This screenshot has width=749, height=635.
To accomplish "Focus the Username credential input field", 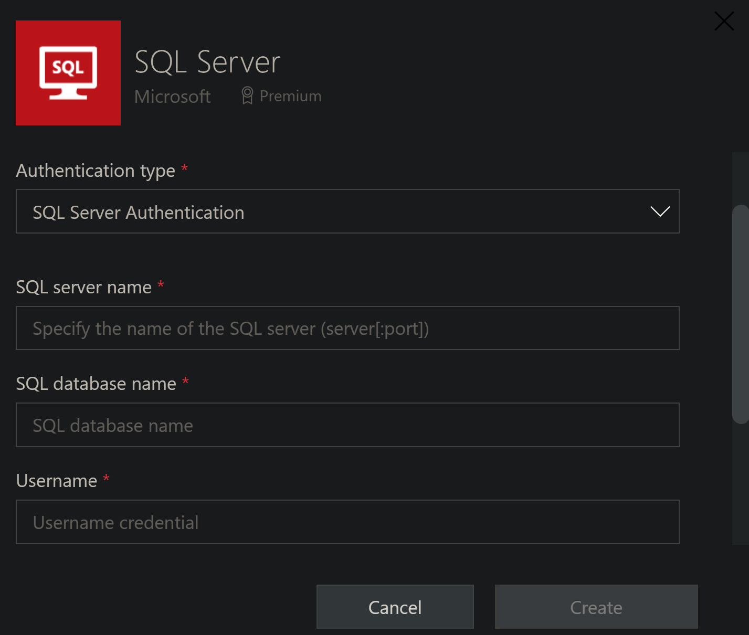I will click(348, 522).
